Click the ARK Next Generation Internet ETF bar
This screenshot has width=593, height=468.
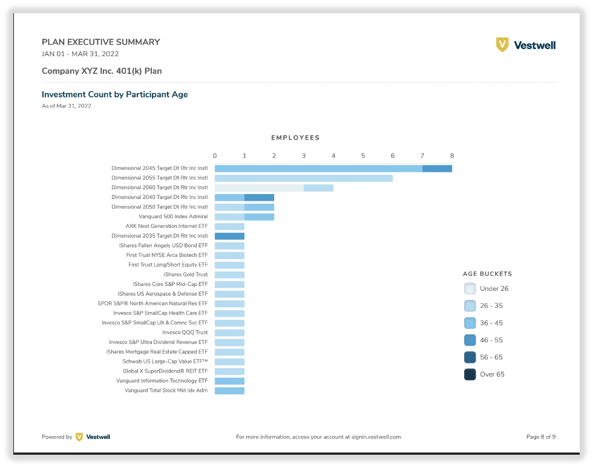[229, 226]
